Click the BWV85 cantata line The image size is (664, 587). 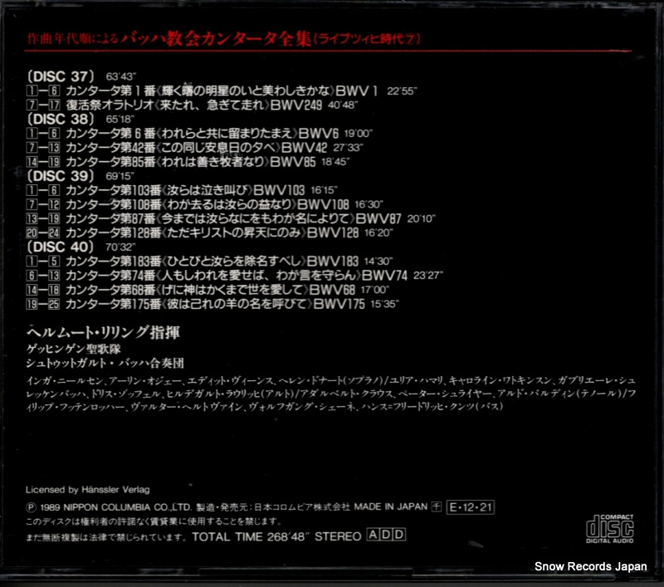(x=188, y=162)
